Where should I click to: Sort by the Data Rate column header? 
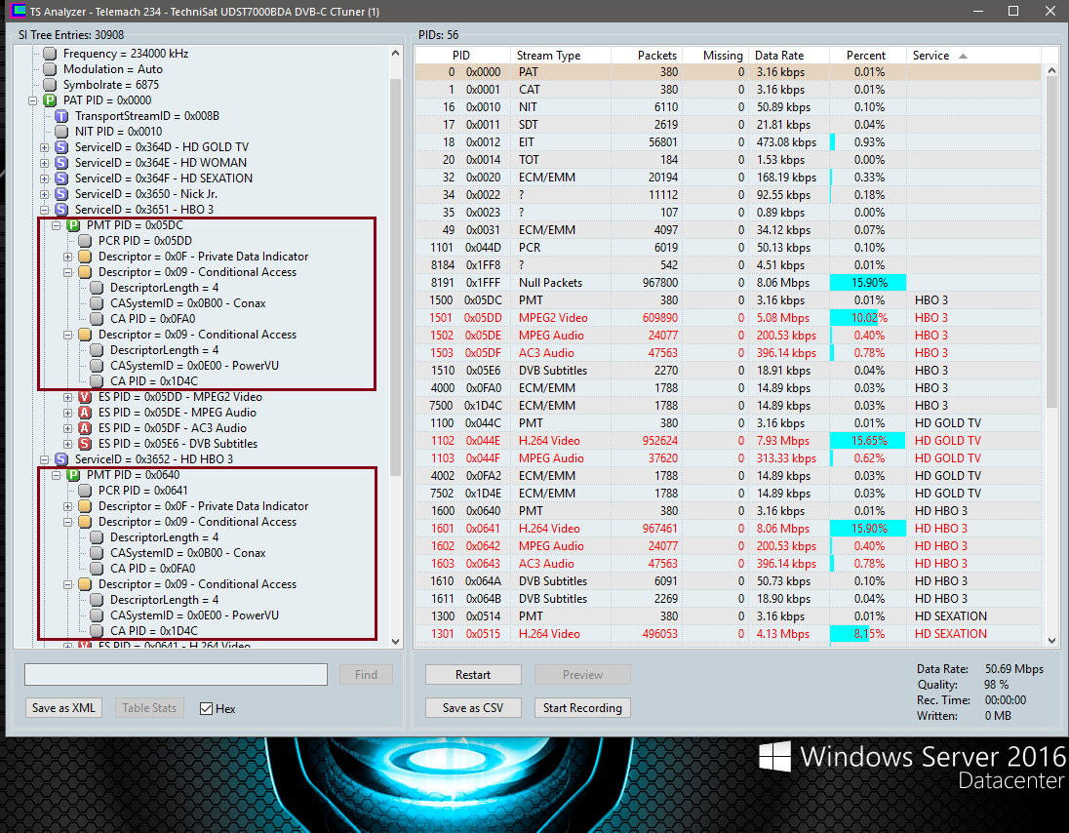[789, 56]
